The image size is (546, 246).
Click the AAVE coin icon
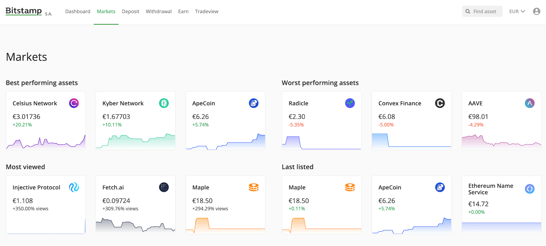530,103
